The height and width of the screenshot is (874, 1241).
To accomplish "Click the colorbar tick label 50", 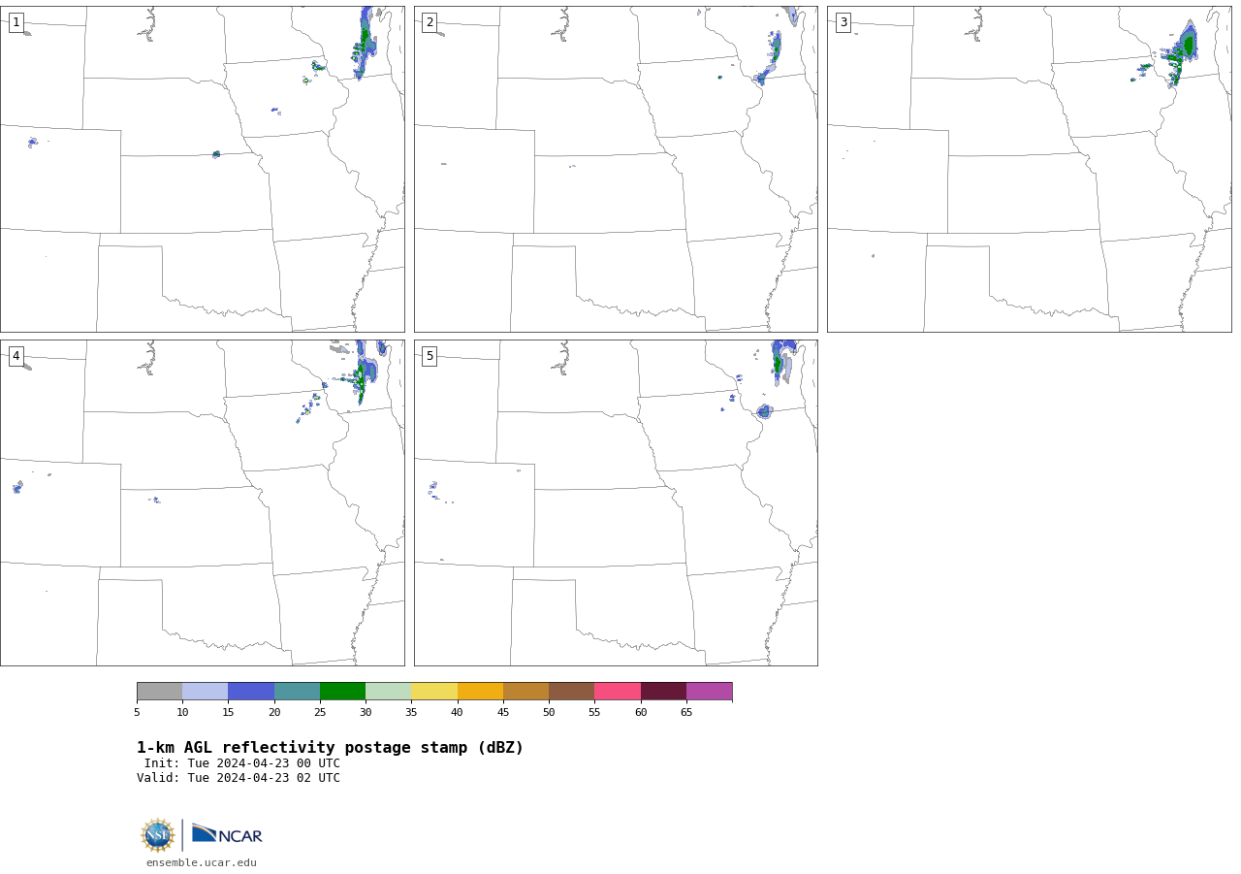I will pyautogui.click(x=549, y=713).
